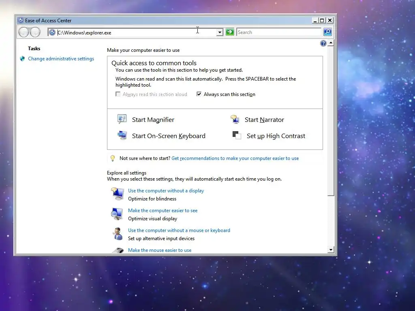Click the On-Screen Keyboard icon
The image size is (415, 311).
coord(122,135)
